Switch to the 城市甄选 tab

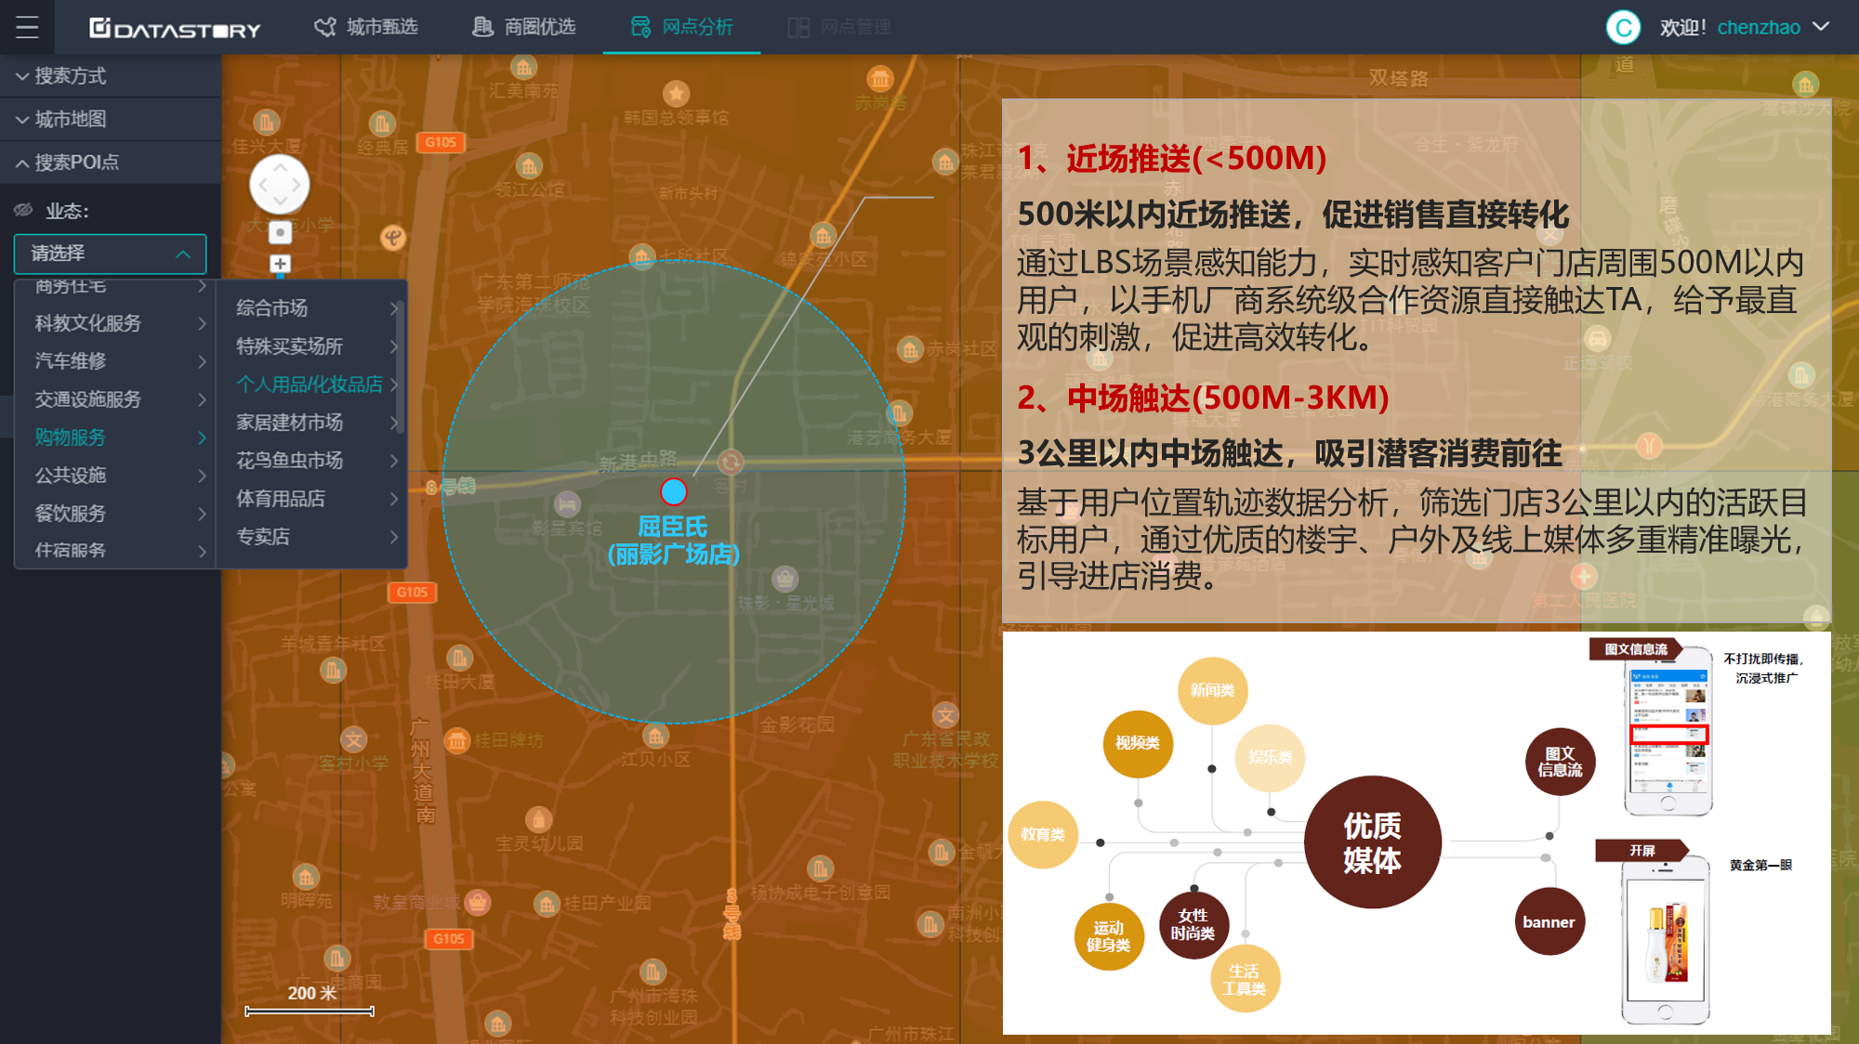[x=365, y=27]
